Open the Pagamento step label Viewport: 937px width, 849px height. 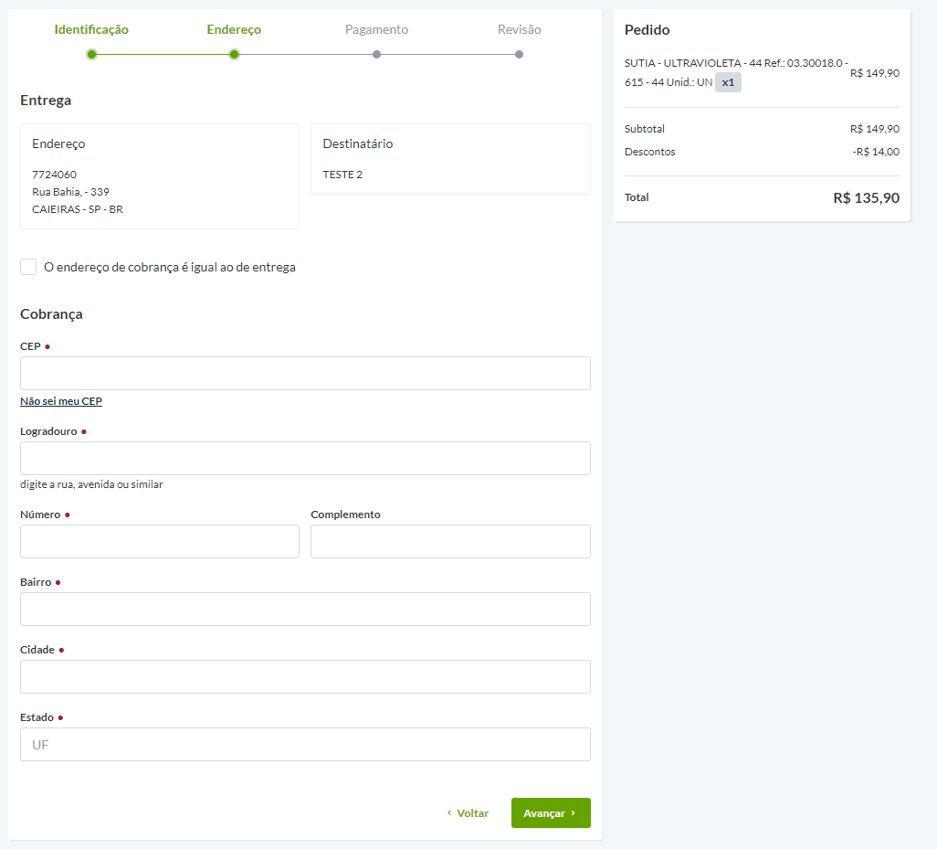[376, 29]
